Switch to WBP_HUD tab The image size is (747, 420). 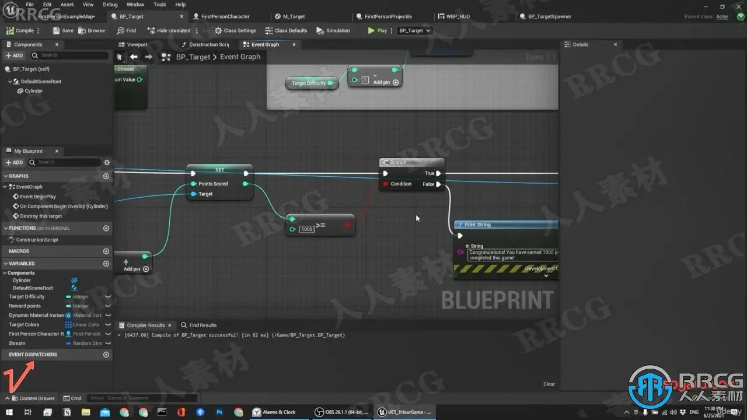tap(458, 16)
